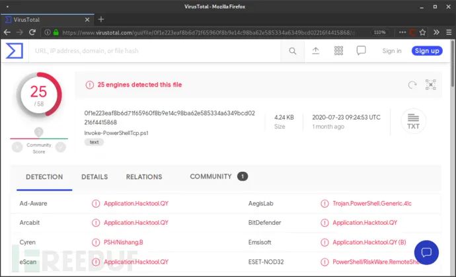Viewport: 456px width, 277px height.
Task: Click the Sign in link
Action: click(x=391, y=51)
